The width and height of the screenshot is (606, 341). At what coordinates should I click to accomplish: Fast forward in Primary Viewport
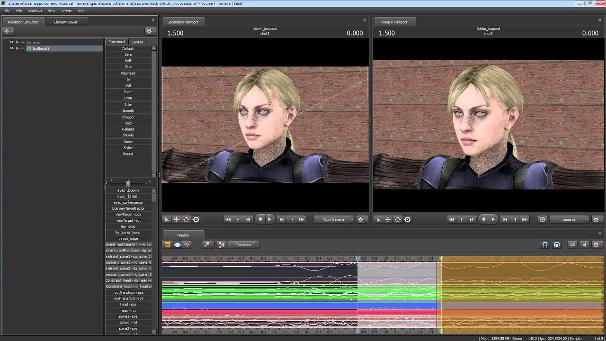525,219
